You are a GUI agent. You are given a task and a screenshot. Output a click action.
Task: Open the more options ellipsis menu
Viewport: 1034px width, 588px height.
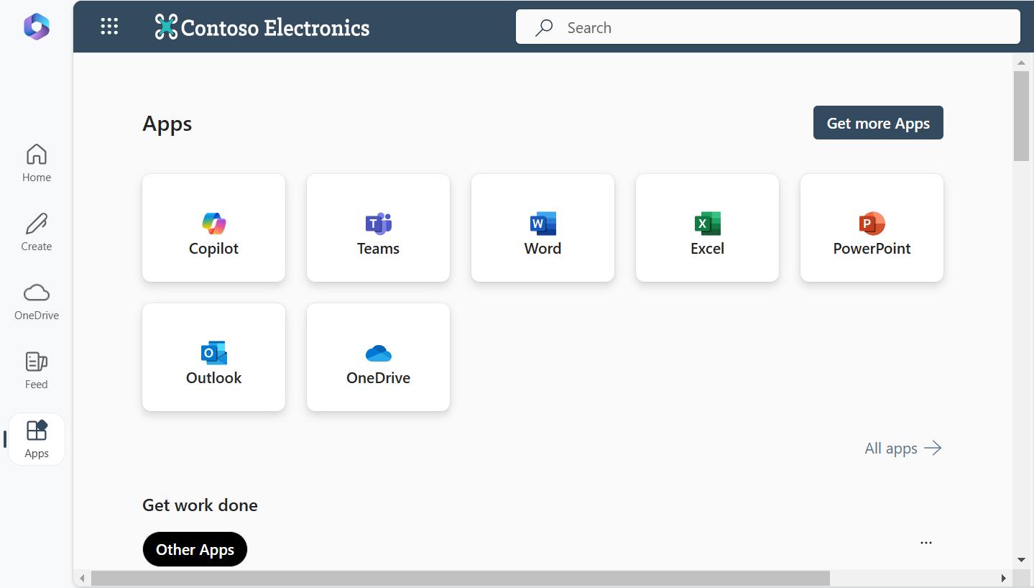(926, 543)
